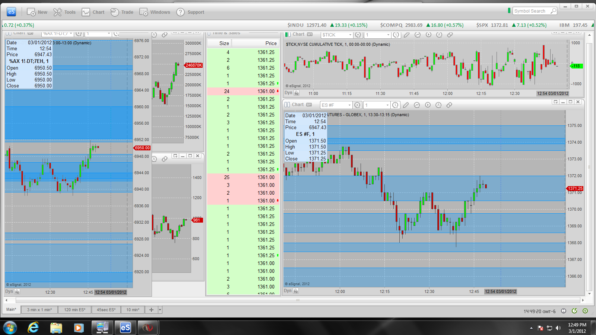Open the page tabs dropdown arrow

pyautogui.click(x=160, y=310)
